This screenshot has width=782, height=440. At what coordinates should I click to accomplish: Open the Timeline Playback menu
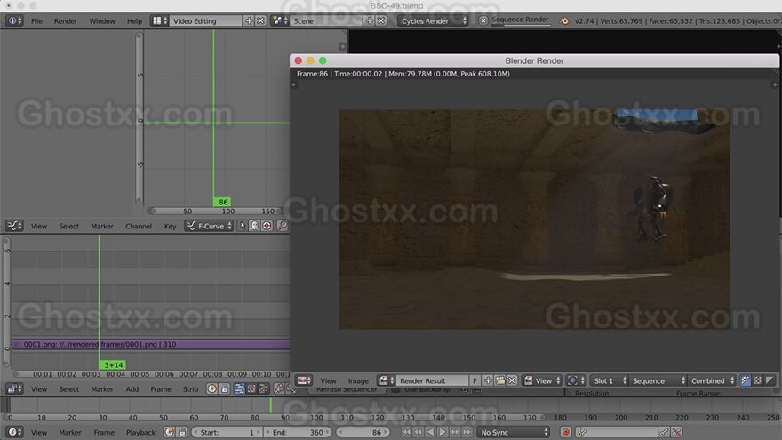point(140,432)
